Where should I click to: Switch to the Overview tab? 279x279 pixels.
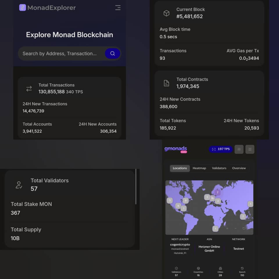click(239, 168)
